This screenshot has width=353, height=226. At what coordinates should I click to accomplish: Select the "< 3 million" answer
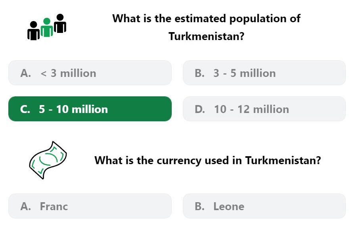(90, 73)
